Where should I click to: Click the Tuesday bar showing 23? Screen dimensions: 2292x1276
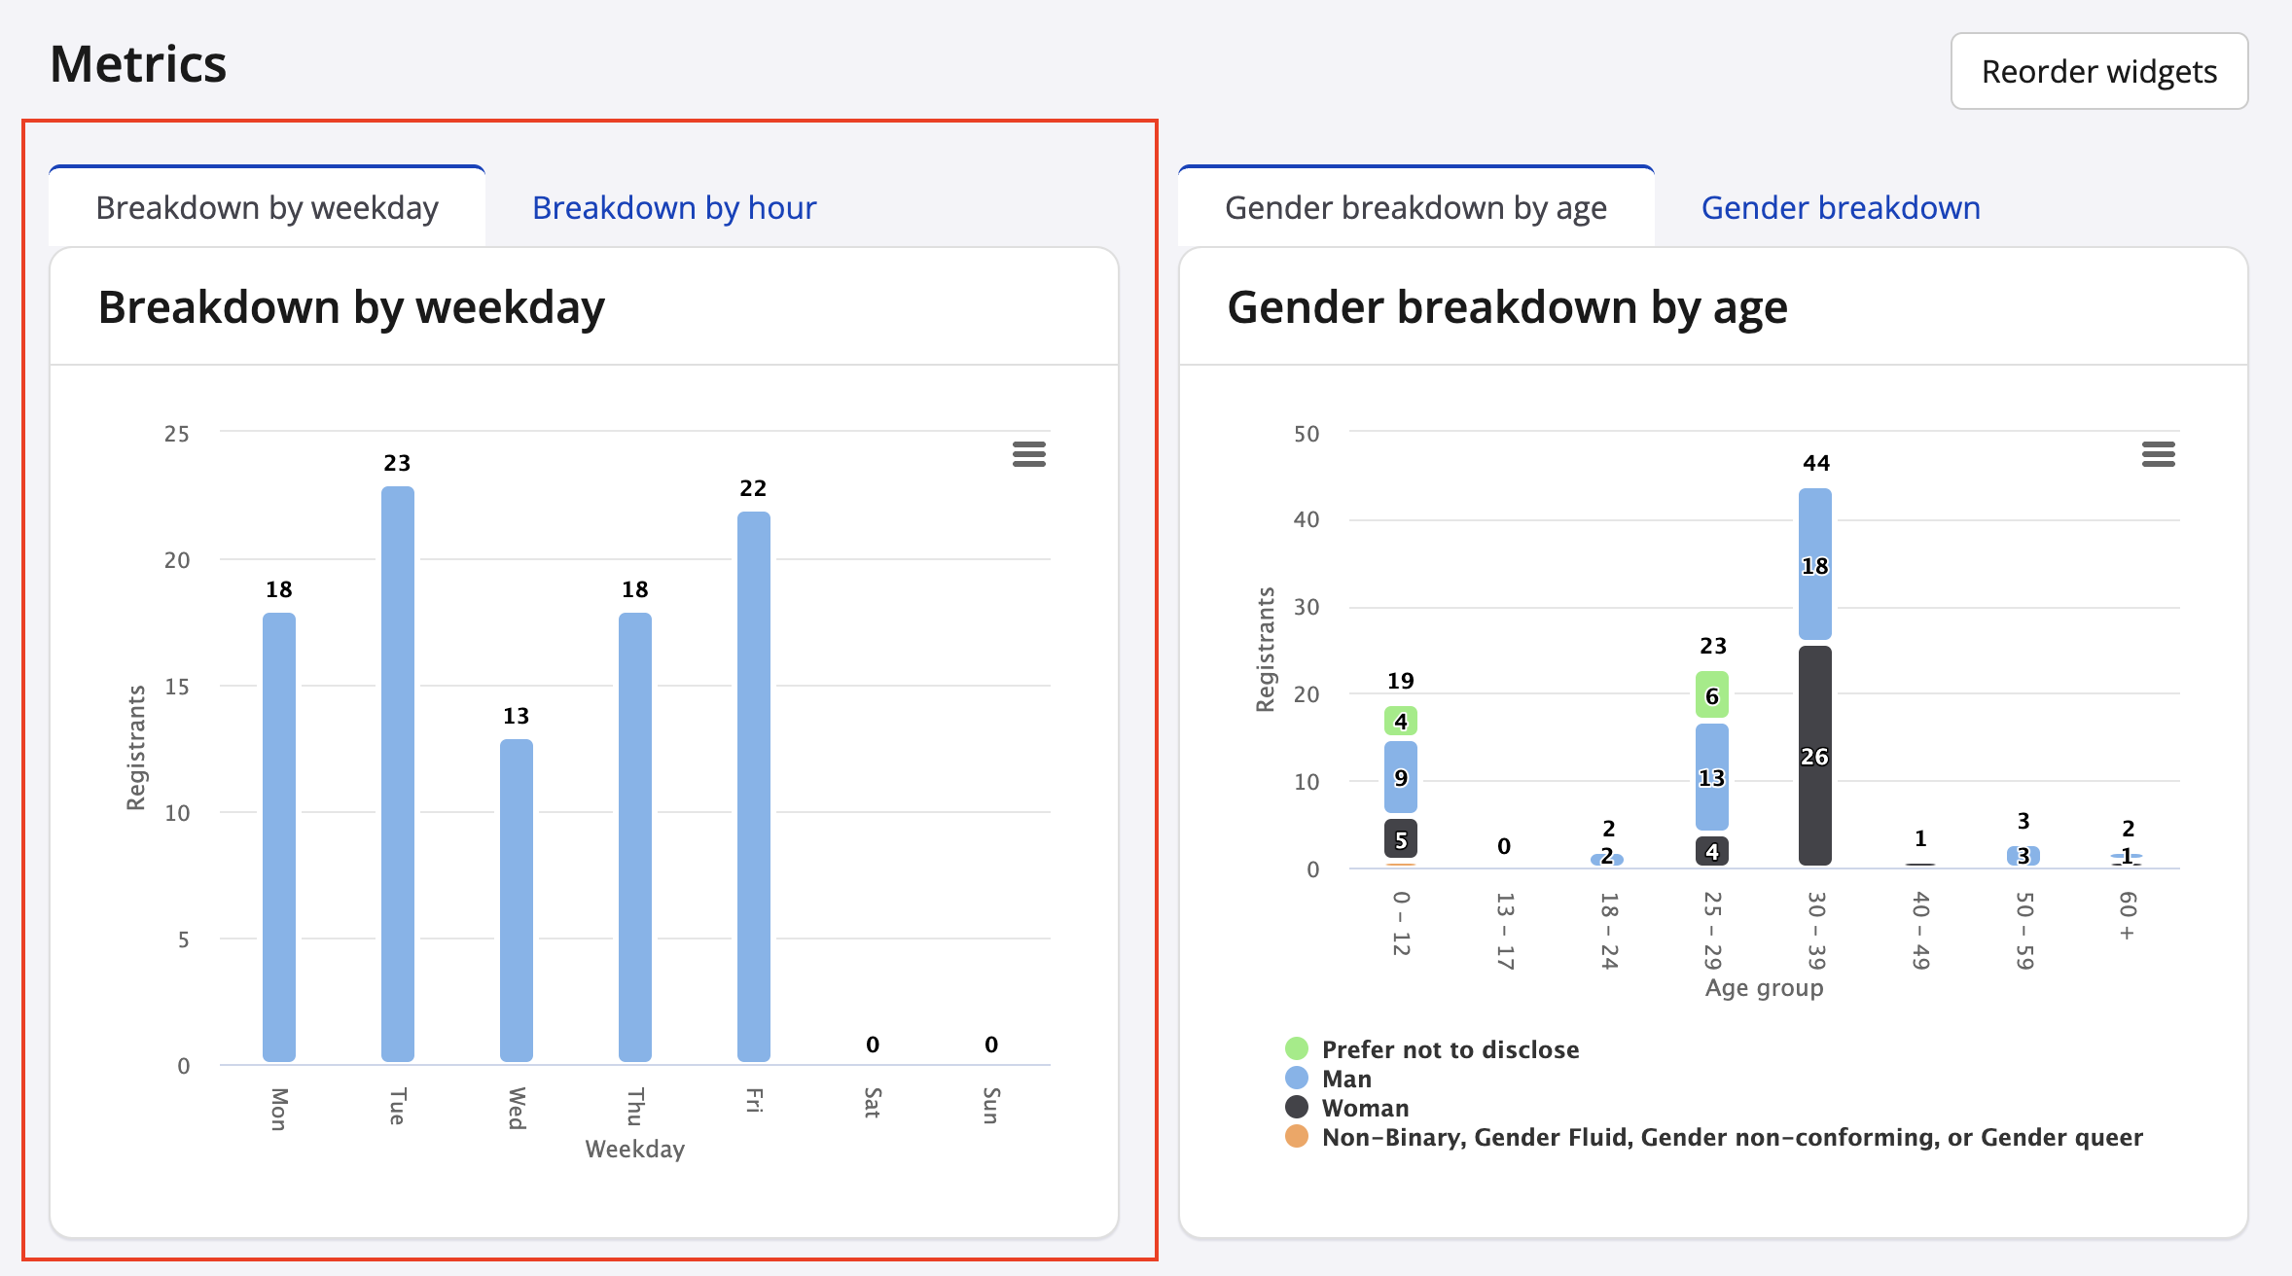click(x=397, y=773)
